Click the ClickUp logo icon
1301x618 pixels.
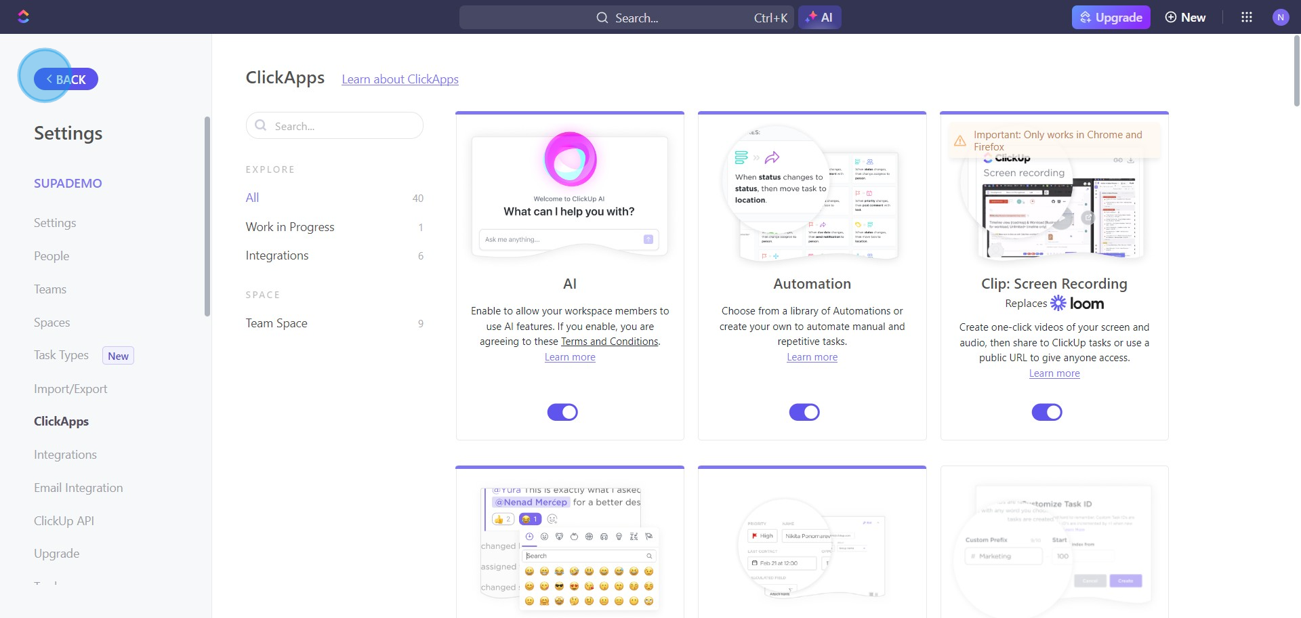pos(24,17)
